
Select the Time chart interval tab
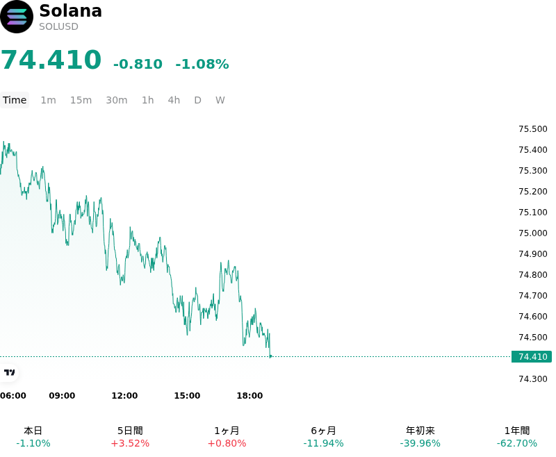pyautogui.click(x=15, y=100)
